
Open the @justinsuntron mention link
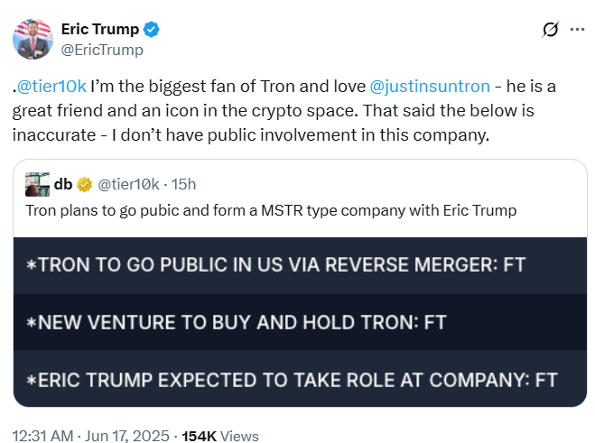430,87
